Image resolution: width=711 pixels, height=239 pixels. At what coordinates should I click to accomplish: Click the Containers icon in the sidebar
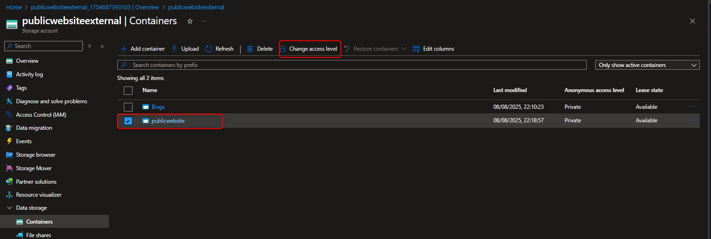coord(20,222)
